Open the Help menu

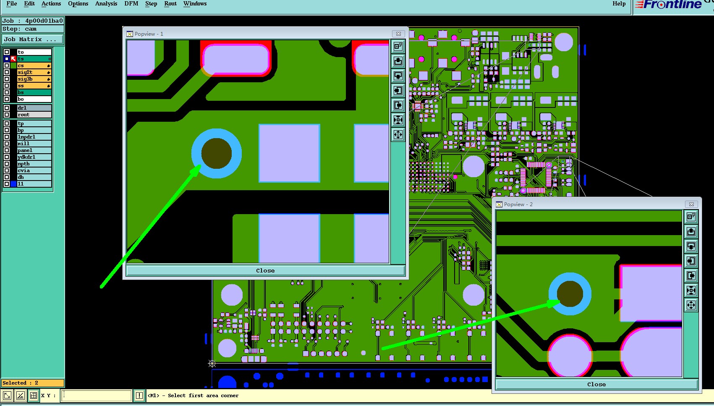point(619,4)
